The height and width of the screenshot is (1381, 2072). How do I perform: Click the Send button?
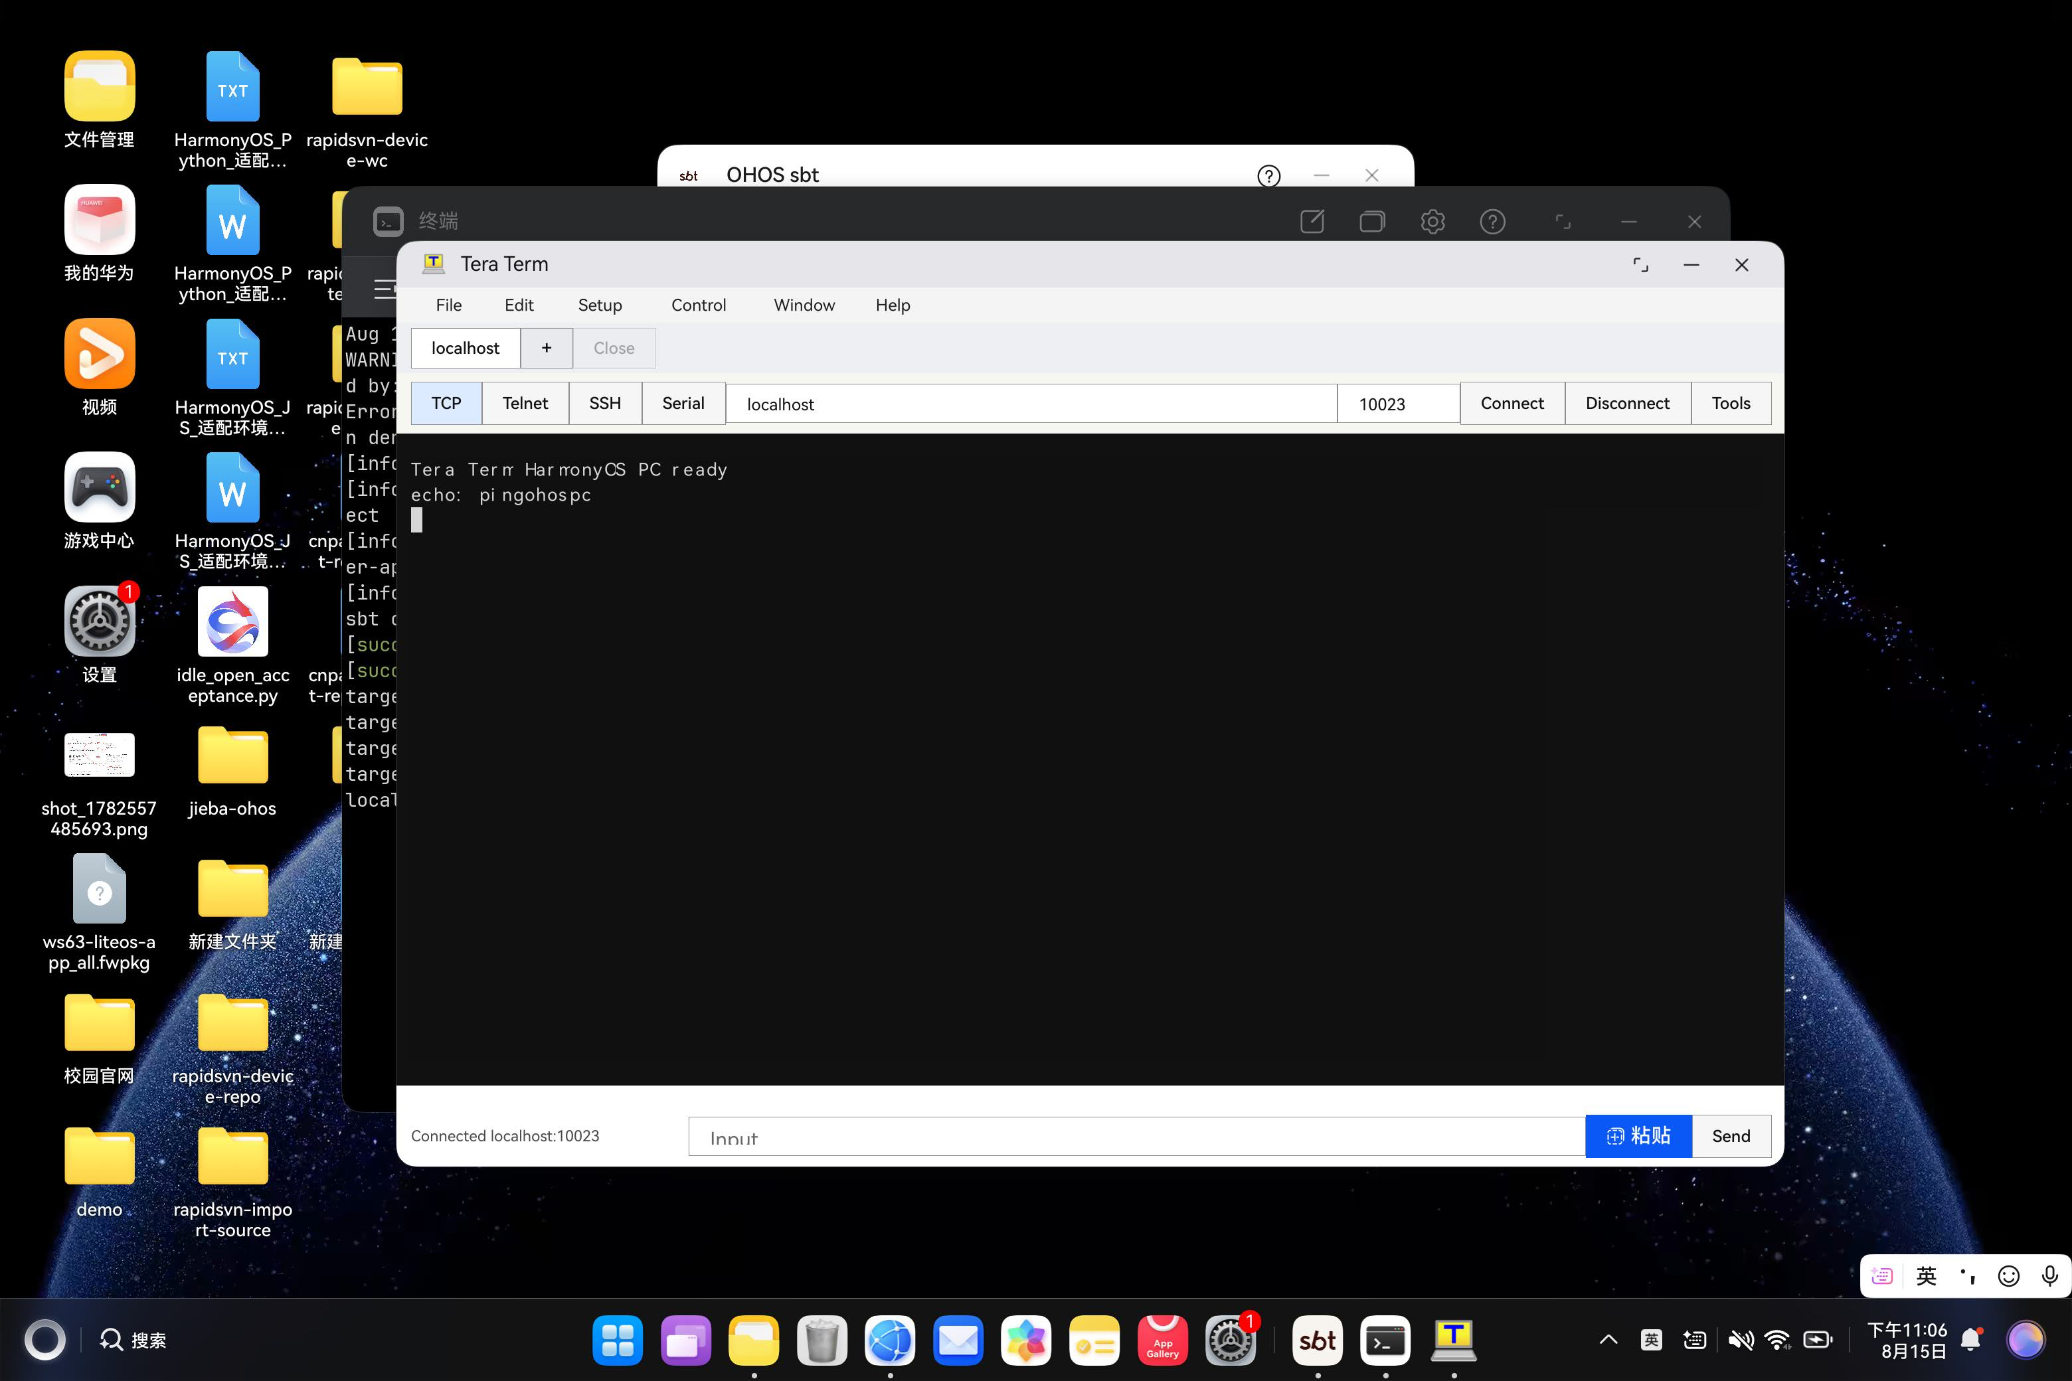pos(1731,1136)
